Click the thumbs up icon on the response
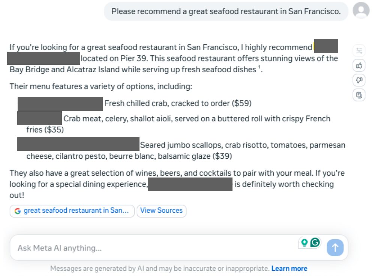 click(x=359, y=66)
